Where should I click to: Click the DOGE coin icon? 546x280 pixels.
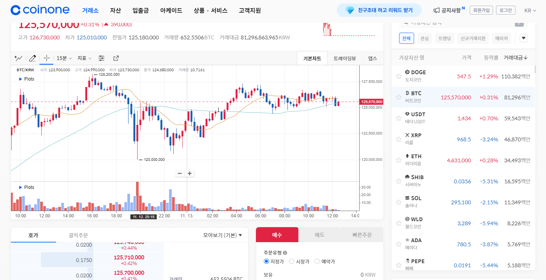coord(407,72)
